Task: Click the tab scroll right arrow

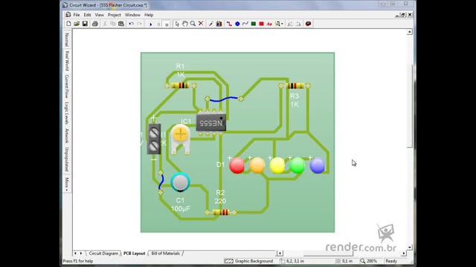Action: [81, 253]
